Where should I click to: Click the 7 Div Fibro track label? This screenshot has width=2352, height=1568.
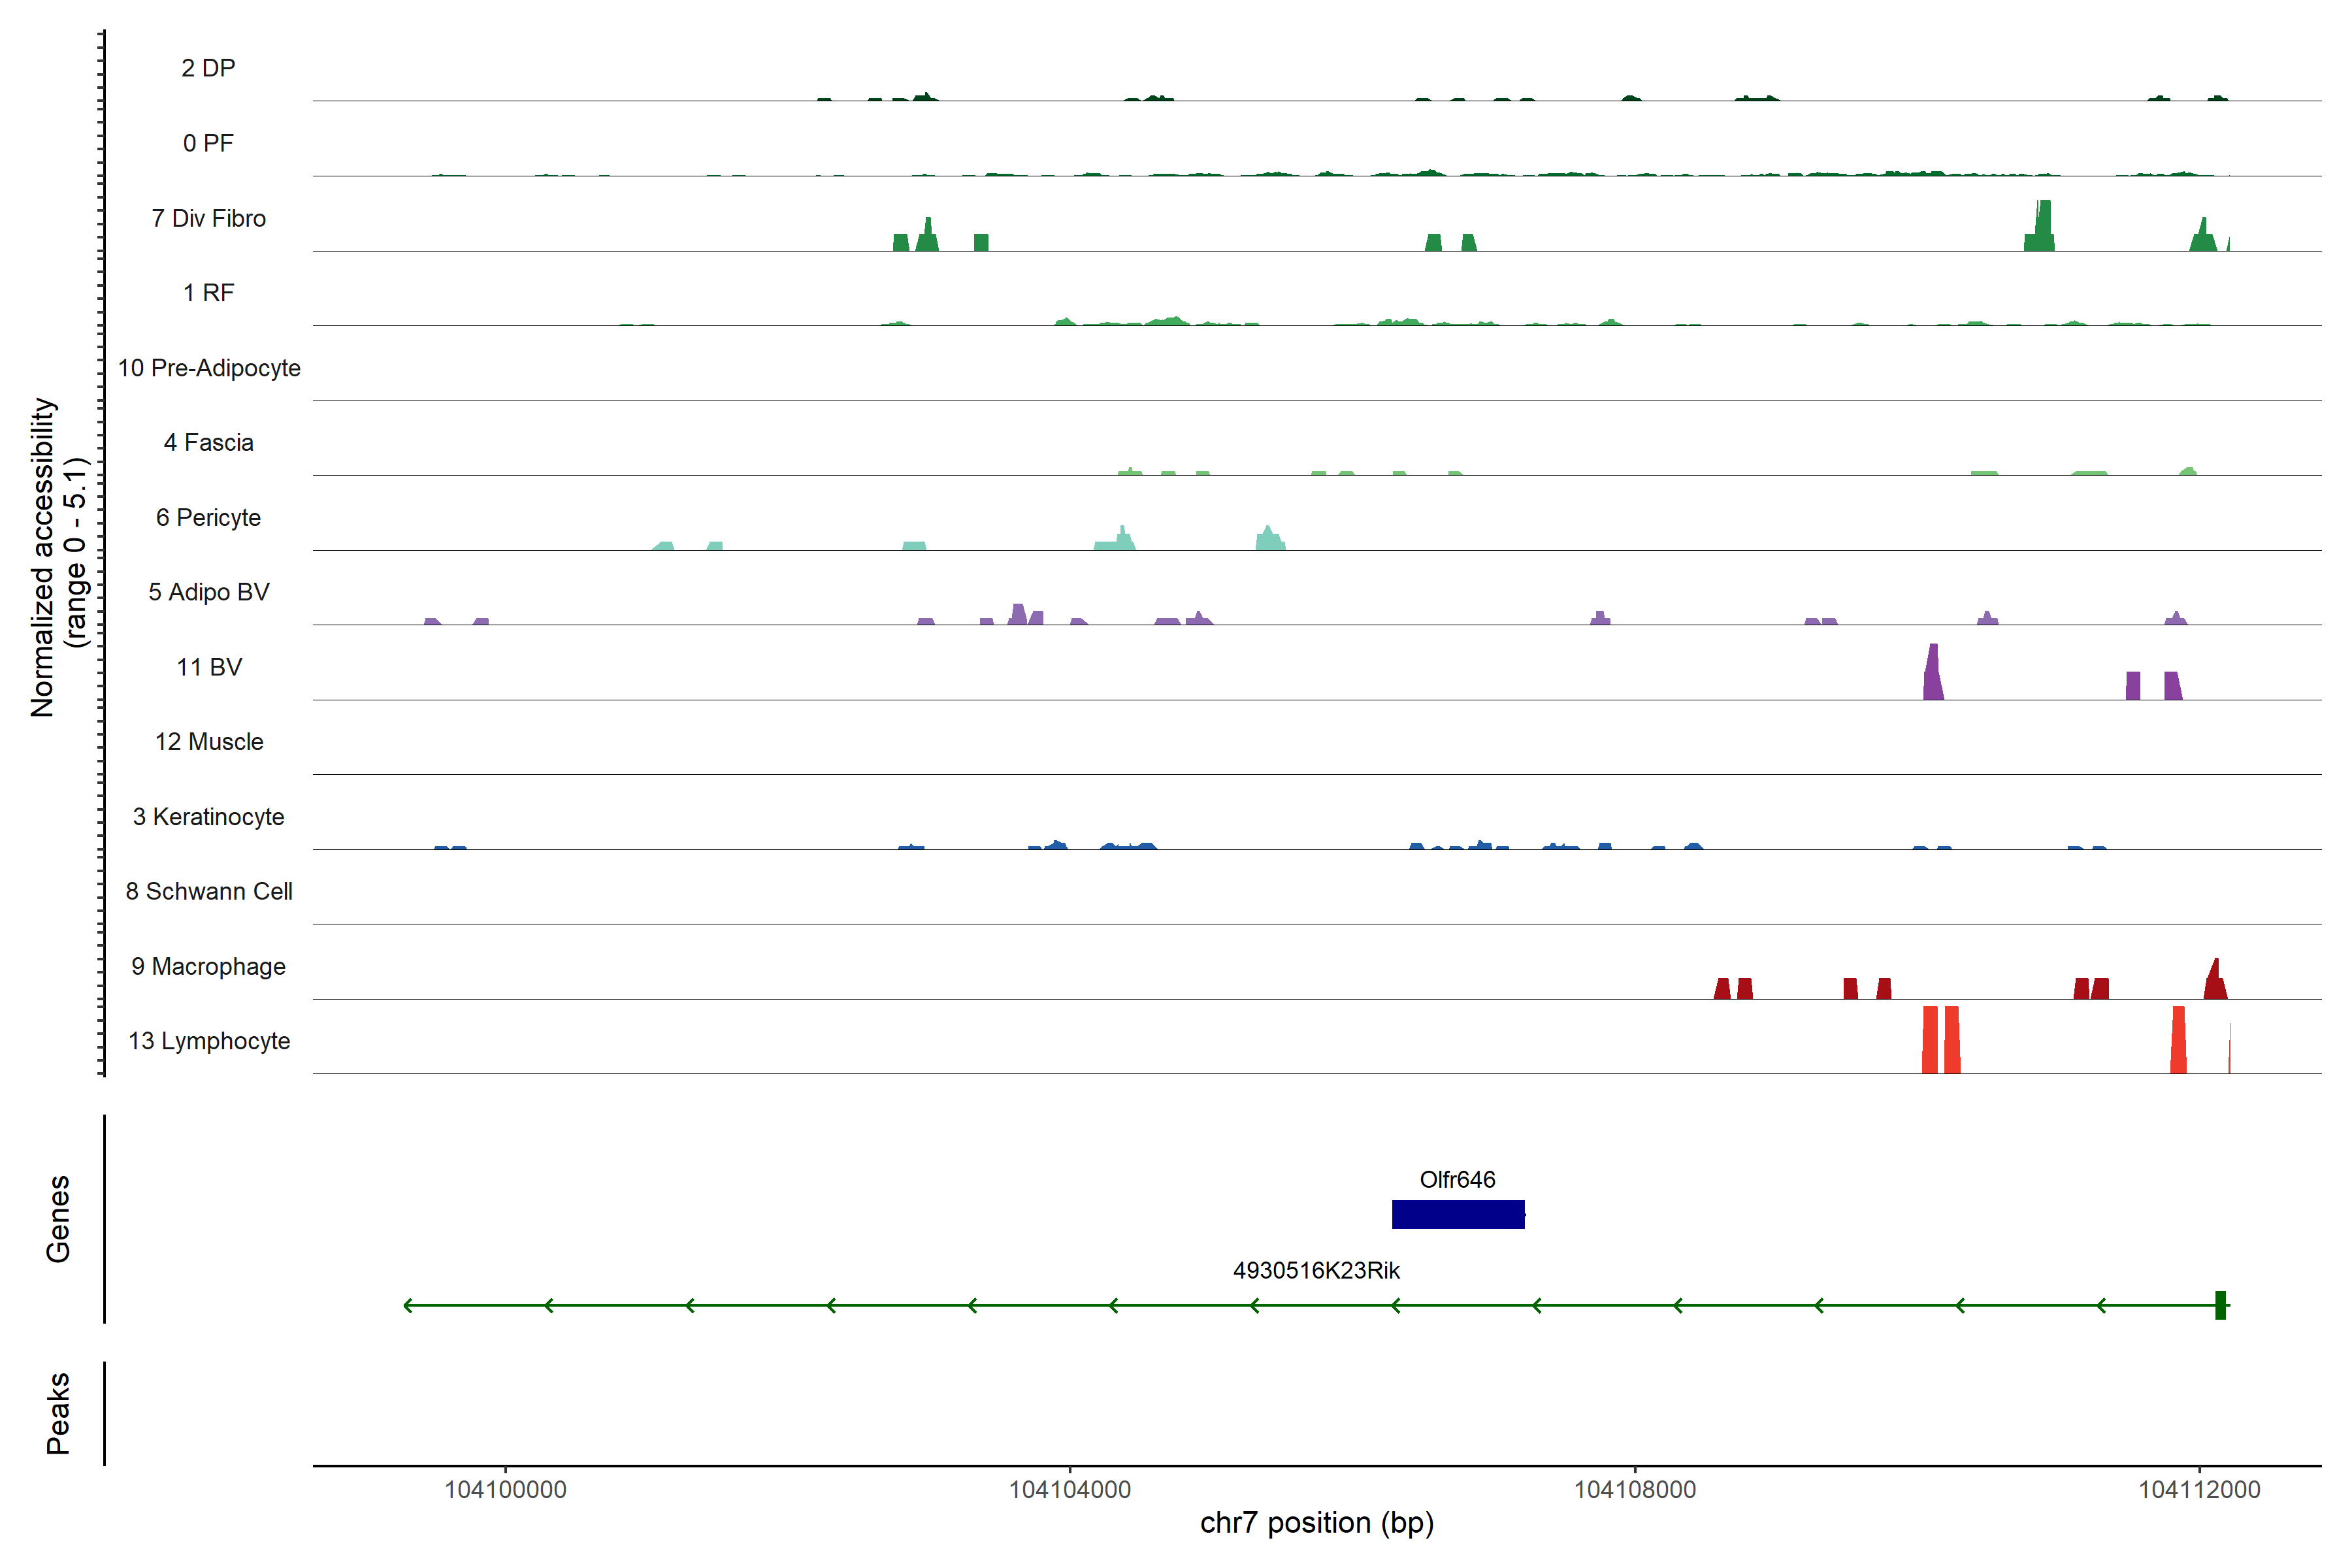pyautogui.click(x=208, y=218)
